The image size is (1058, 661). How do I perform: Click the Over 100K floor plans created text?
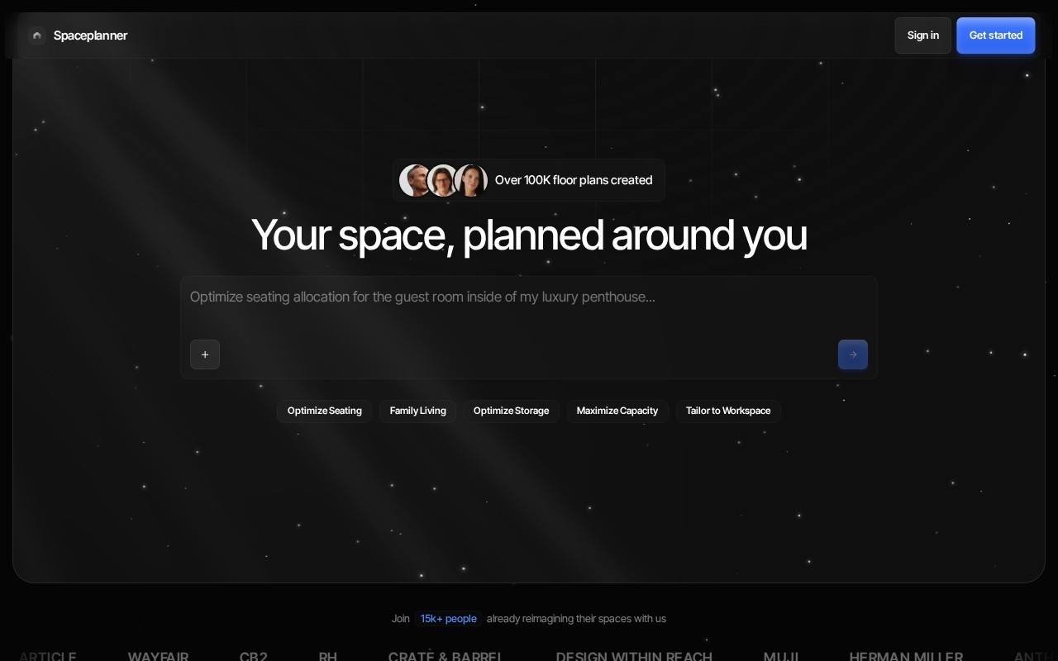coord(574,180)
